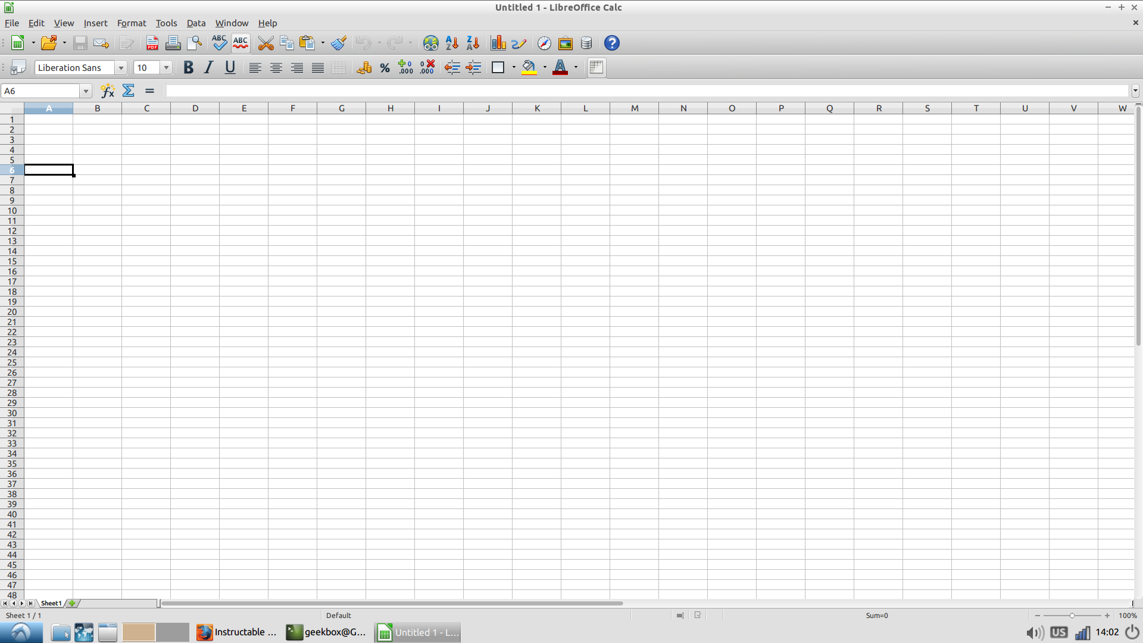Click the terminal taskbar entry geekbox

coord(326,632)
